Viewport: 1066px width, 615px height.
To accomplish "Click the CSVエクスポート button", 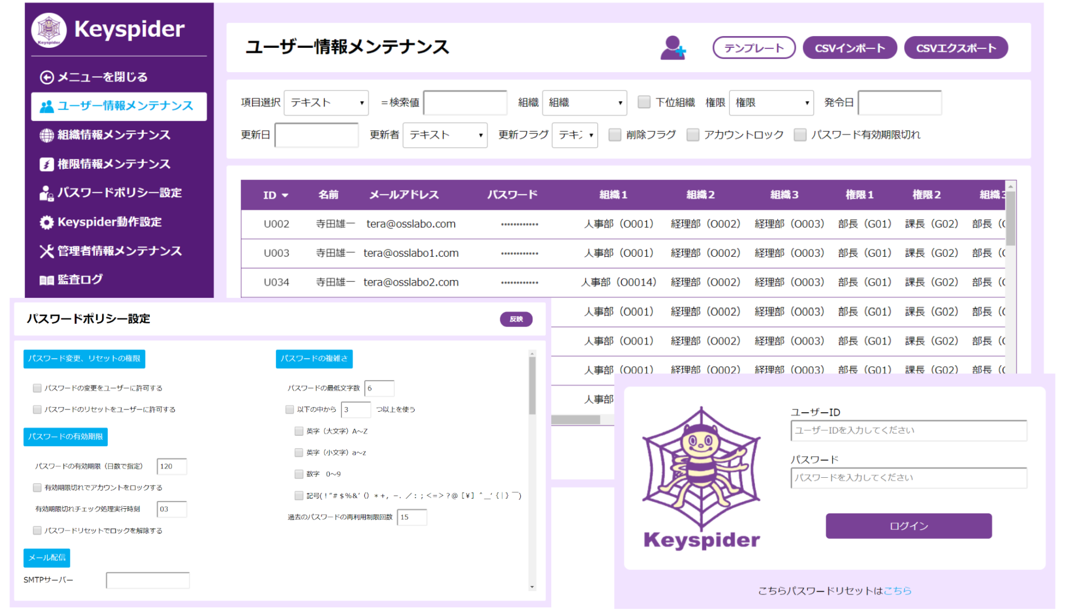I will pos(956,48).
